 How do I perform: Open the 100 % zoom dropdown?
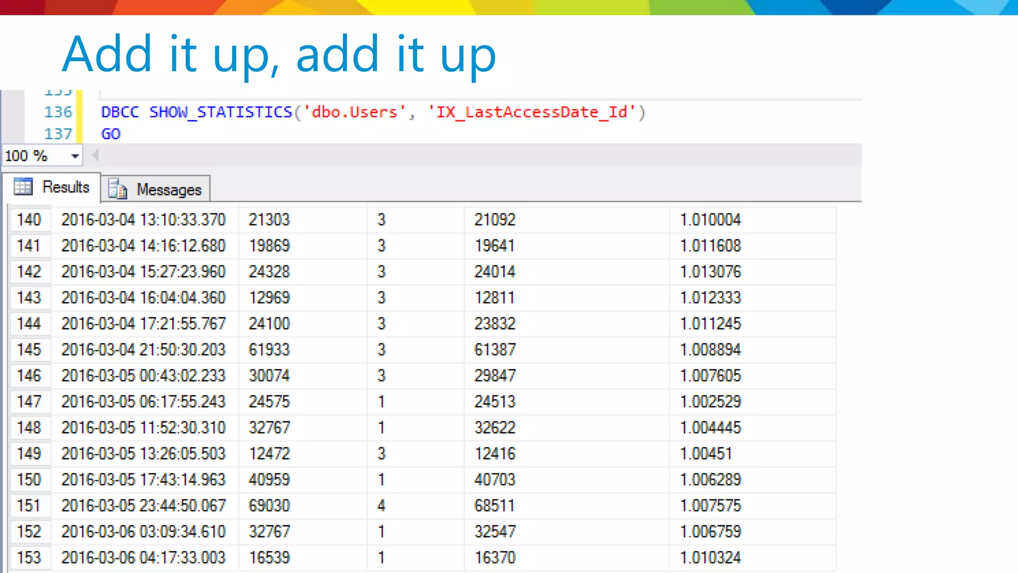[75, 156]
